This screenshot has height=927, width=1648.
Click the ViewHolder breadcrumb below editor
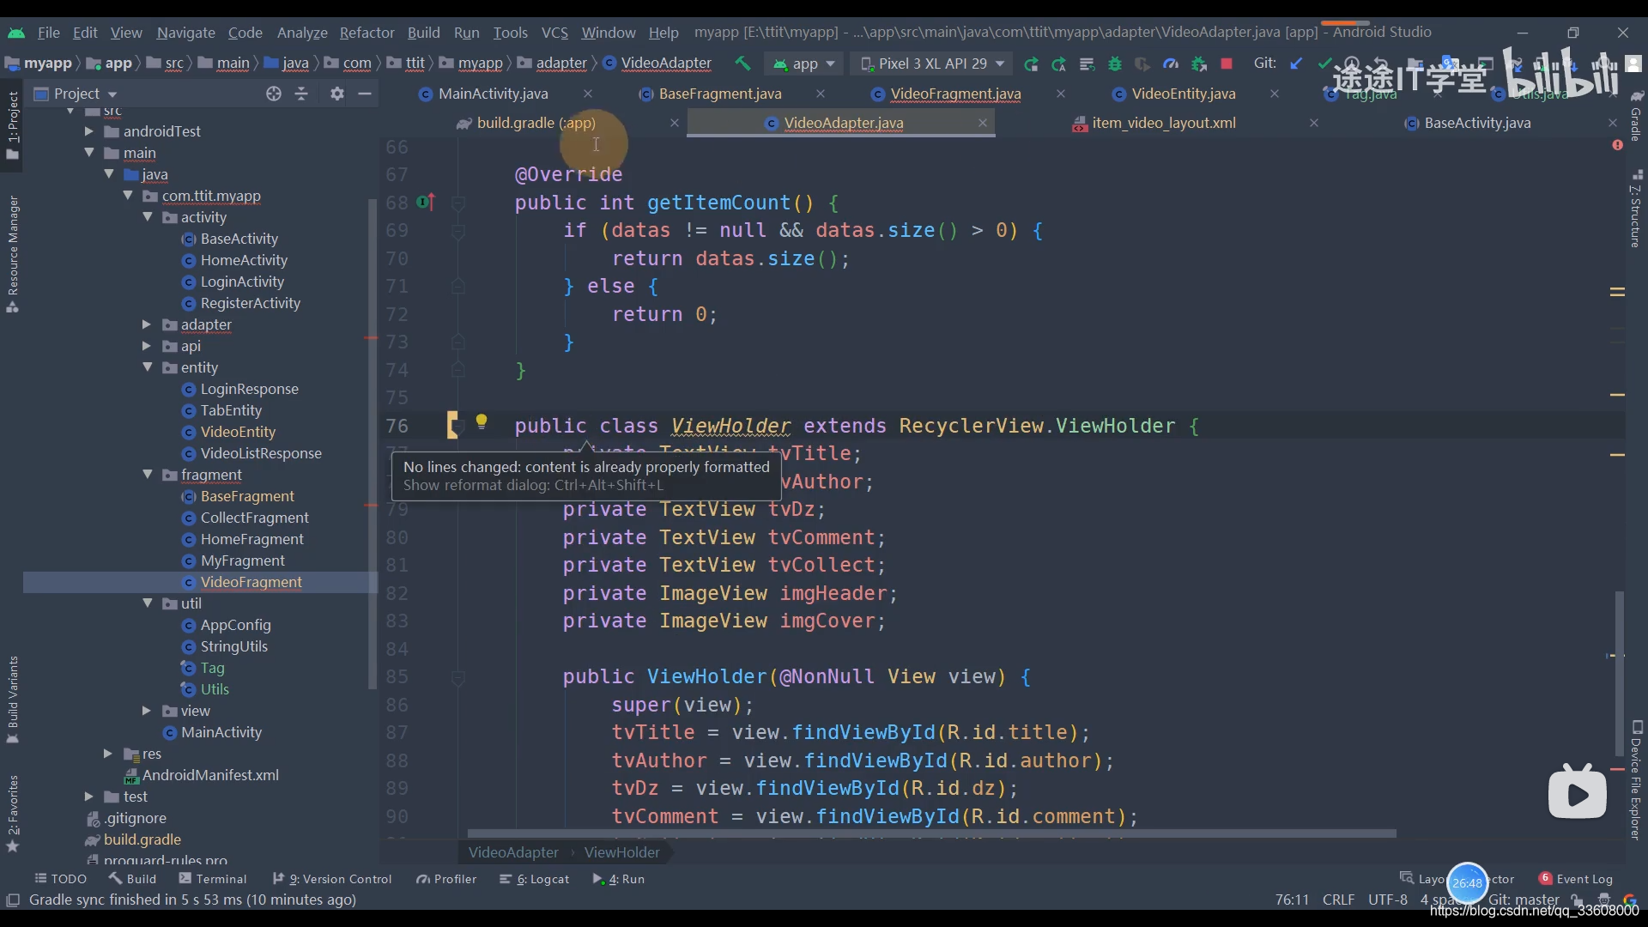(622, 852)
